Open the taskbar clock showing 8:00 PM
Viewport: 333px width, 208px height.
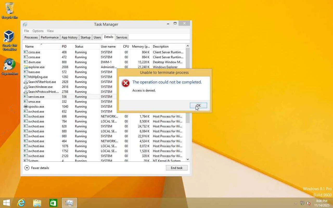pos(322,203)
